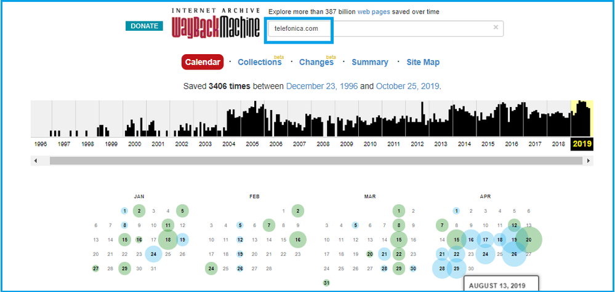Viewport: 615px width, 292px height.
Task: Open the January 18 snapshot bubble
Action: (167, 239)
